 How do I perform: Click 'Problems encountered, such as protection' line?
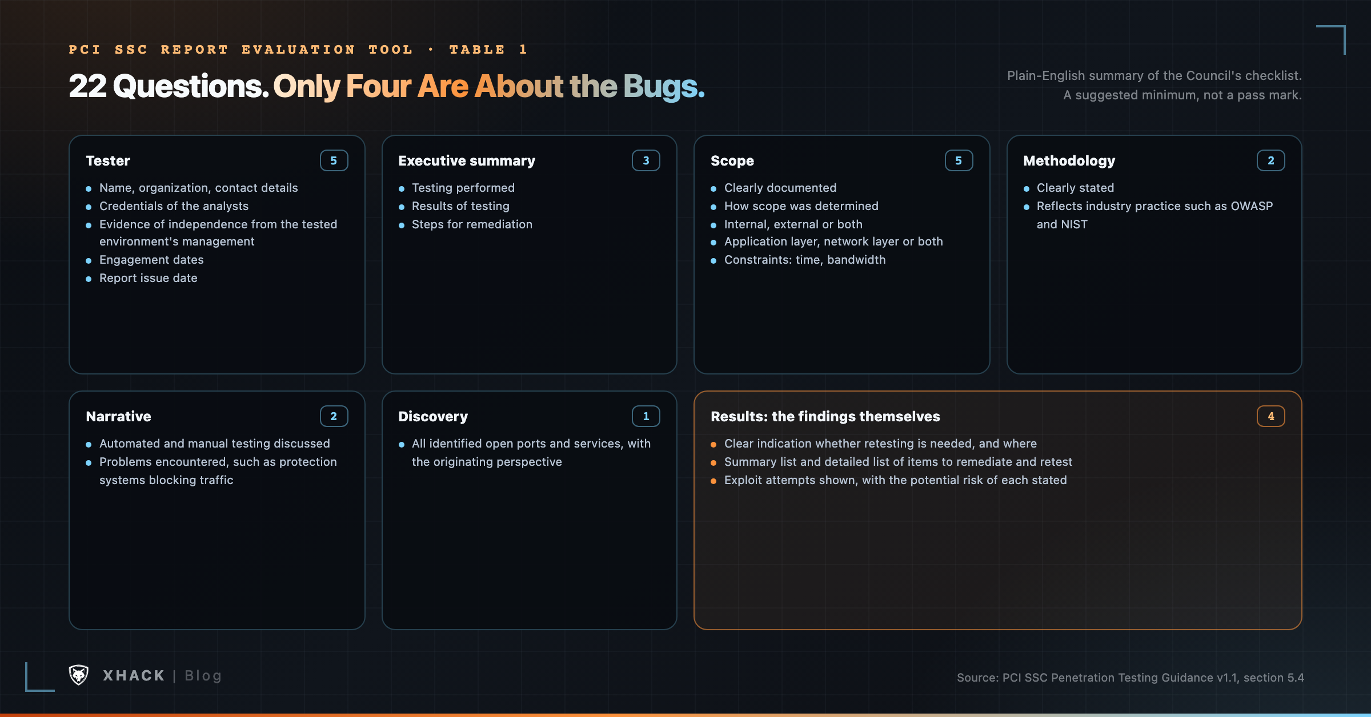218,462
